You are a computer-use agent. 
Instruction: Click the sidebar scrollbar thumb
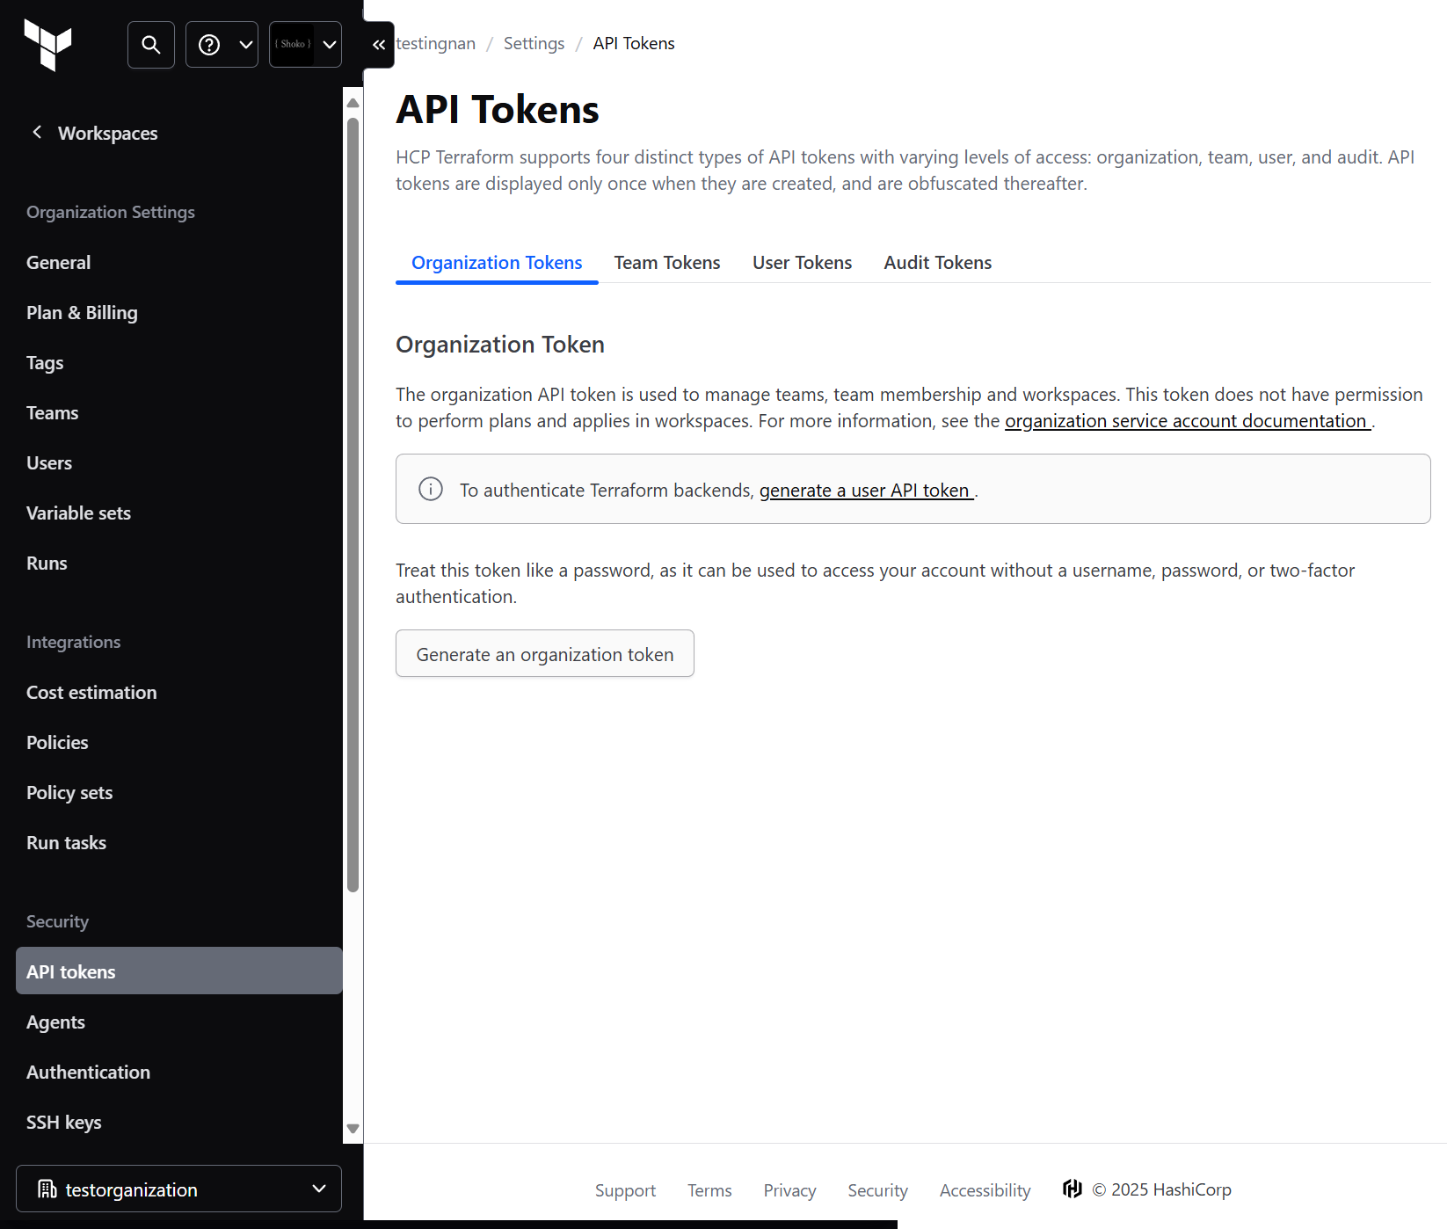[353, 505]
